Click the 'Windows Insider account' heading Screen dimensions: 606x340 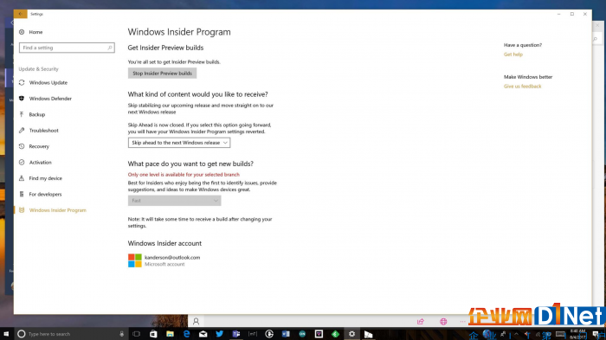tap(164, 243)
